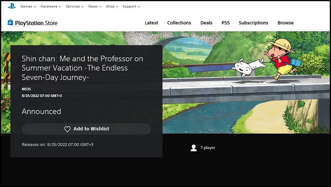Expand the Games dropdown menu
331x187 pixels.
(x=28, y=7)
